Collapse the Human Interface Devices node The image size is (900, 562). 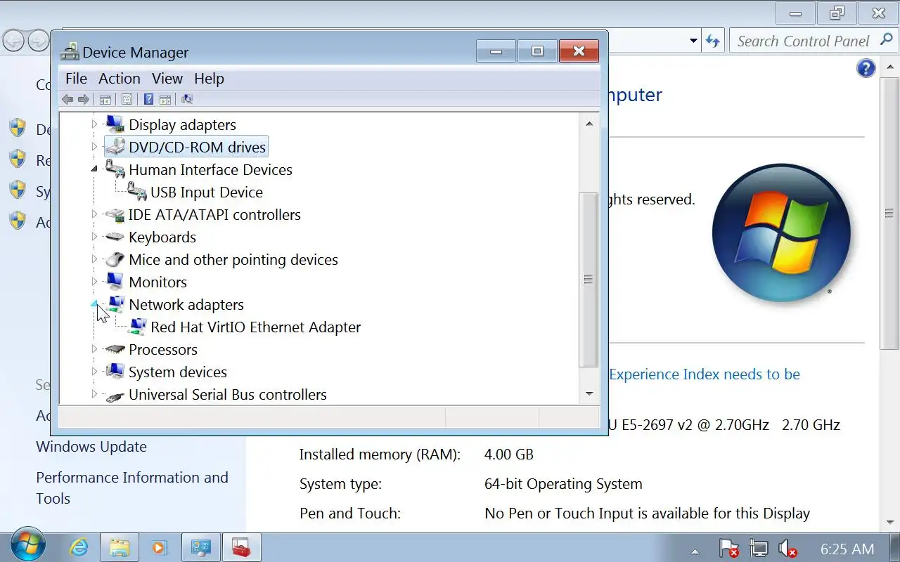pos(94,169)
